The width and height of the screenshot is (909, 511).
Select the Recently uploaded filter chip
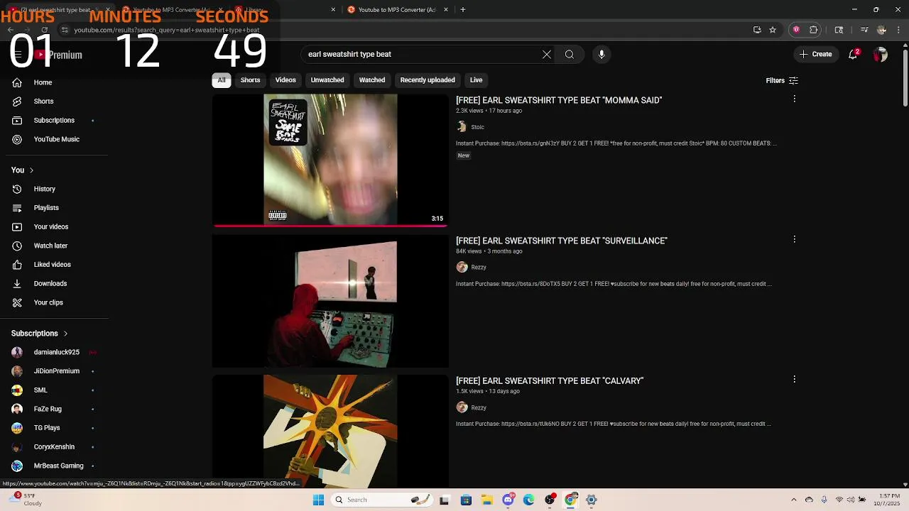[x=428, y=80]
